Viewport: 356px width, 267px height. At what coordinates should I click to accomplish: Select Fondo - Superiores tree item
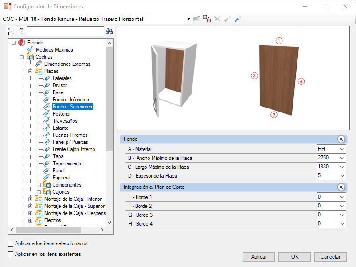click(x=72, y=107)
